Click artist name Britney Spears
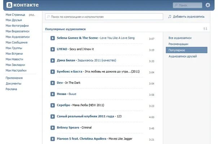The width and height of the screenshot is (218, 144). pos(68,127)
